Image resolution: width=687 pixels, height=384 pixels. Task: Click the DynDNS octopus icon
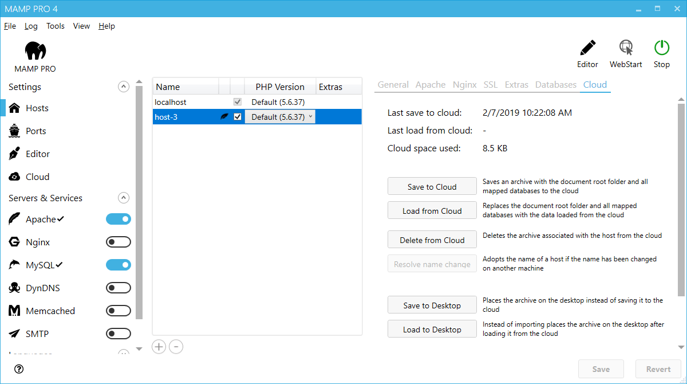(x=15, y=288)
